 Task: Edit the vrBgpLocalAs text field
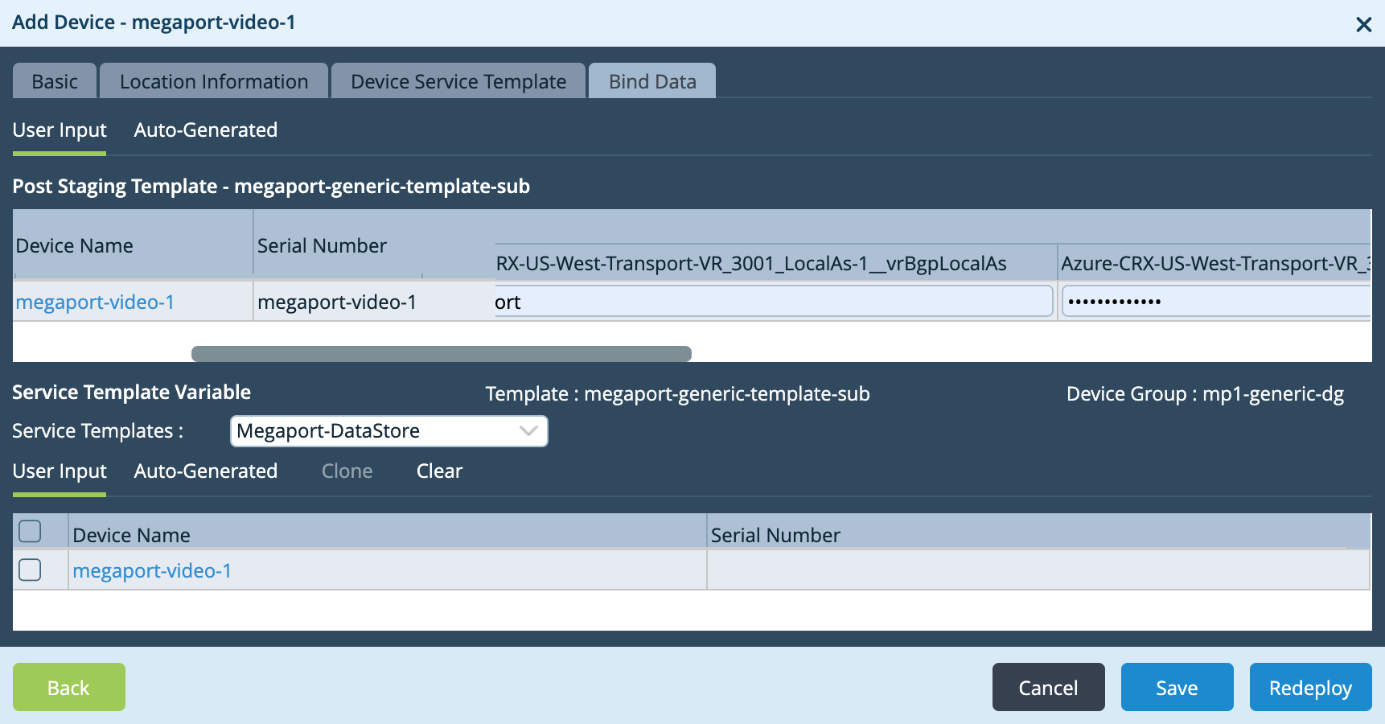pos(772,302)
